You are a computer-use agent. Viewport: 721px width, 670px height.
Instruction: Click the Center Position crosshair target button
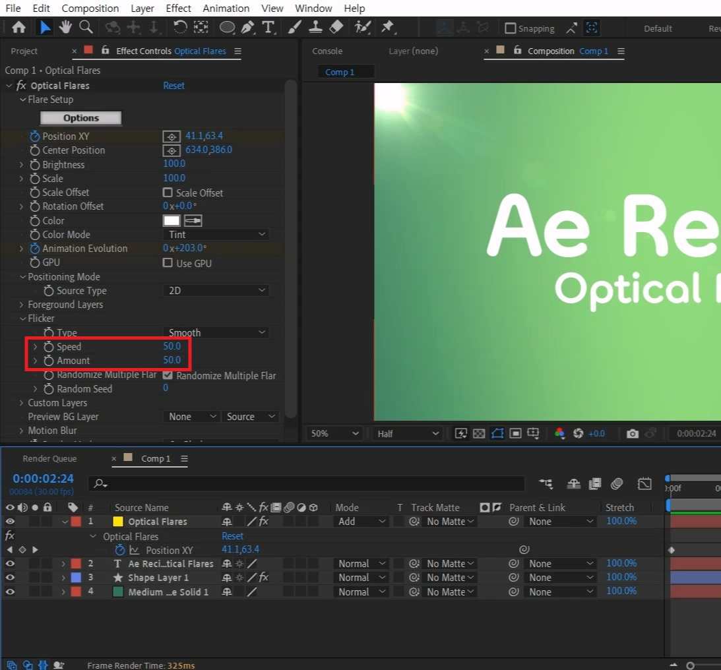pyautogui.click(x=172, y=150)
